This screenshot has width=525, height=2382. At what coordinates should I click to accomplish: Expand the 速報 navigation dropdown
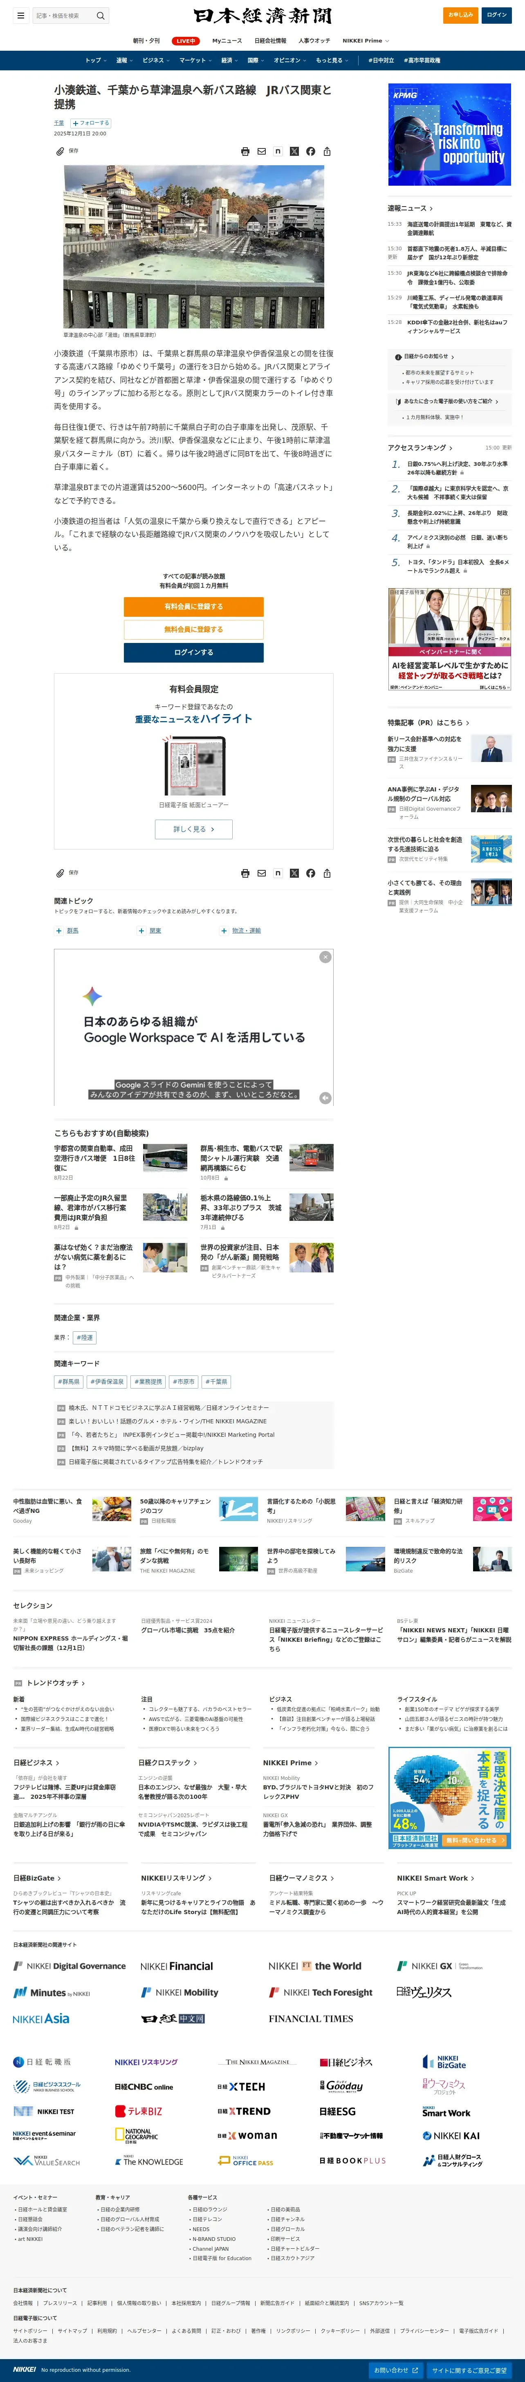pos(125,60)
